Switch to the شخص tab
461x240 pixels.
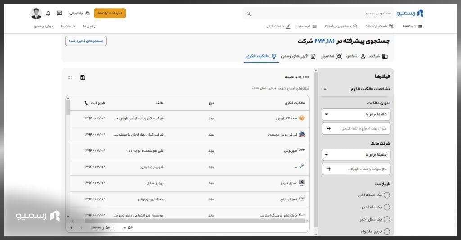pos(356,56)
